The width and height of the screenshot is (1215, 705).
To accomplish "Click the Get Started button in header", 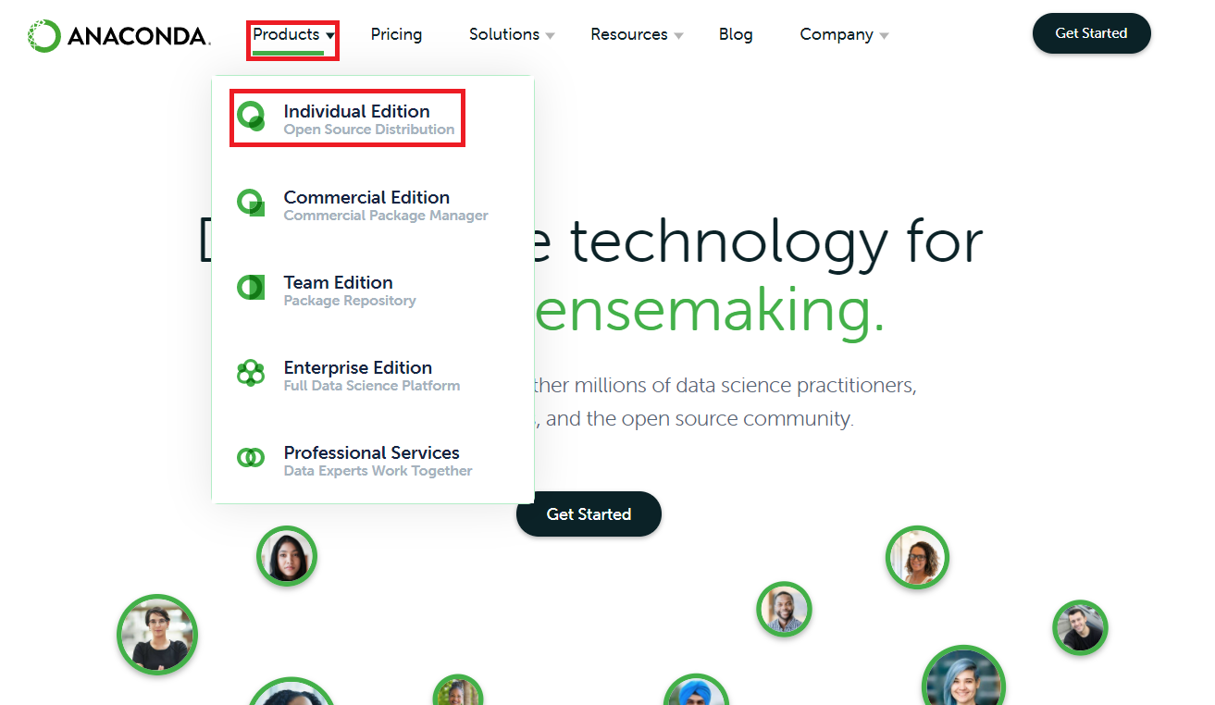I will coord(1092,33).
